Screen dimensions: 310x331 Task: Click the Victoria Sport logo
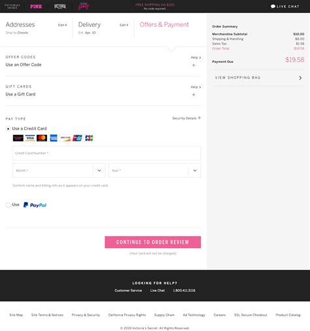60,7
